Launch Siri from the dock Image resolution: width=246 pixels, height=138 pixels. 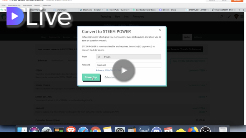tap(34, 130)
